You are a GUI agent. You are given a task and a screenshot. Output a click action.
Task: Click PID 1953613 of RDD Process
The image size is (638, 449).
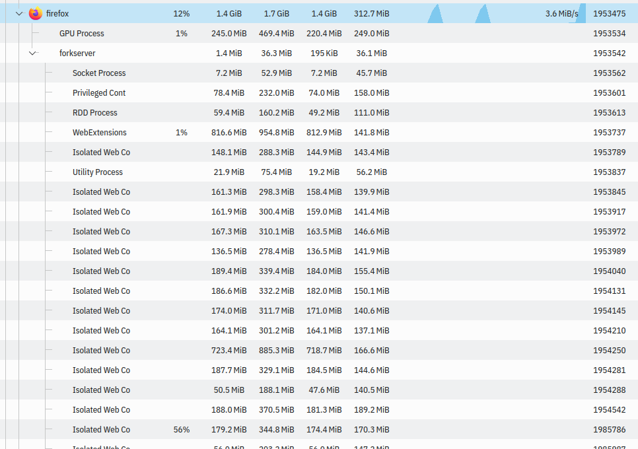609,113
